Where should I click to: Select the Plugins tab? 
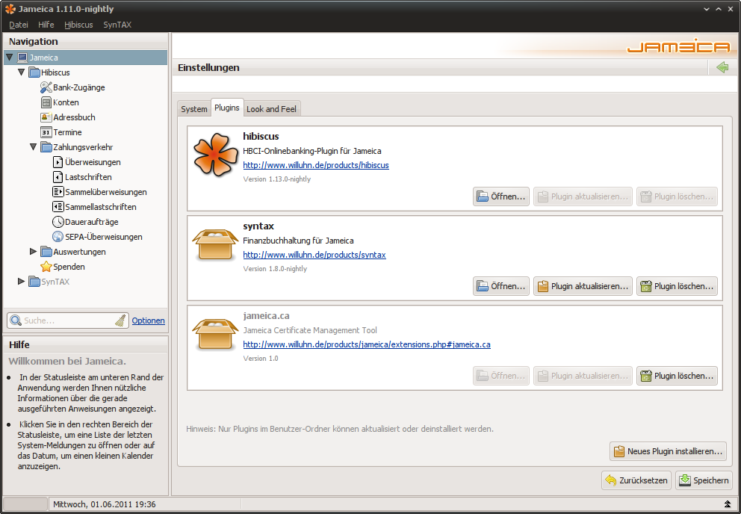point(227,108)
